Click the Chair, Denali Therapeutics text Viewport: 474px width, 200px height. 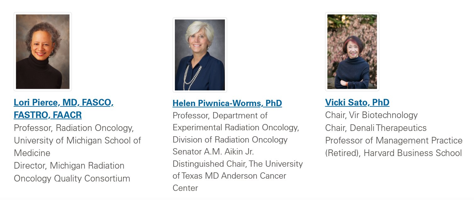[x=376, y=128]
